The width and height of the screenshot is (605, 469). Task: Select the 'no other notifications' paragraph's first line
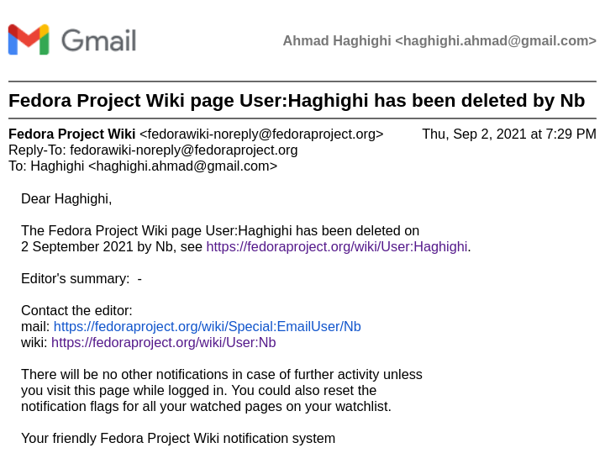(x=222, y=374)
